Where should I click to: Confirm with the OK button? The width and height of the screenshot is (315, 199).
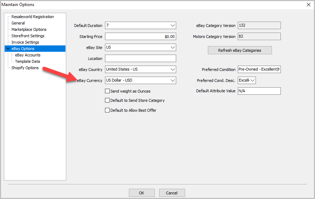142,193
